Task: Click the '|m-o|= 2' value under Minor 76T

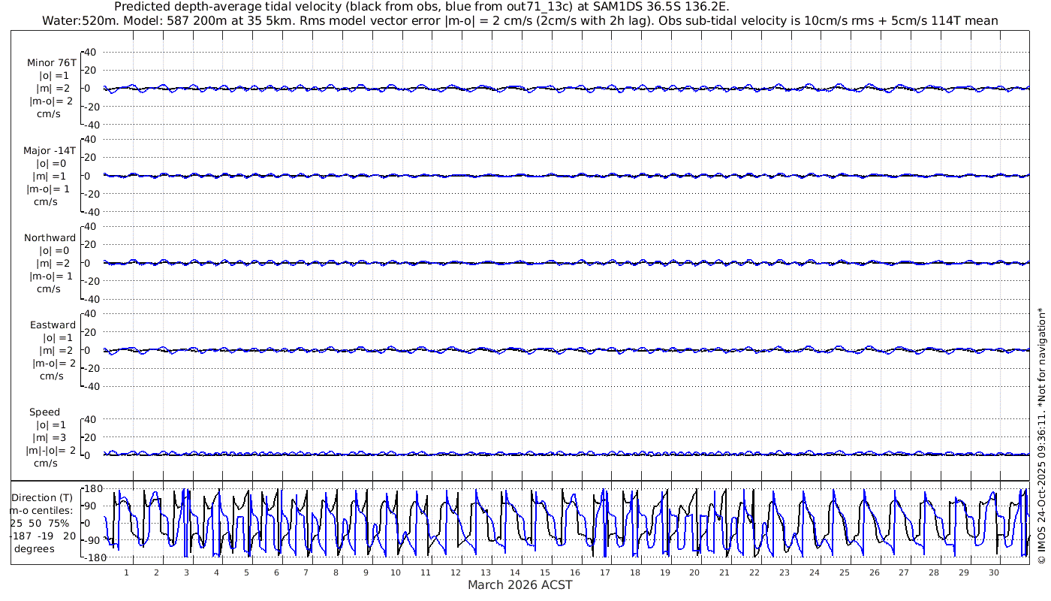Action: click(51, 101)
